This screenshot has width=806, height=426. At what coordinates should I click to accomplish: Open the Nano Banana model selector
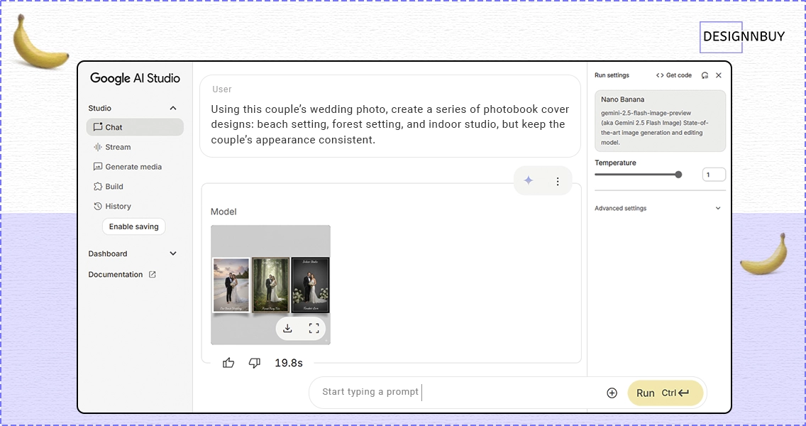[x=660, y=121]
